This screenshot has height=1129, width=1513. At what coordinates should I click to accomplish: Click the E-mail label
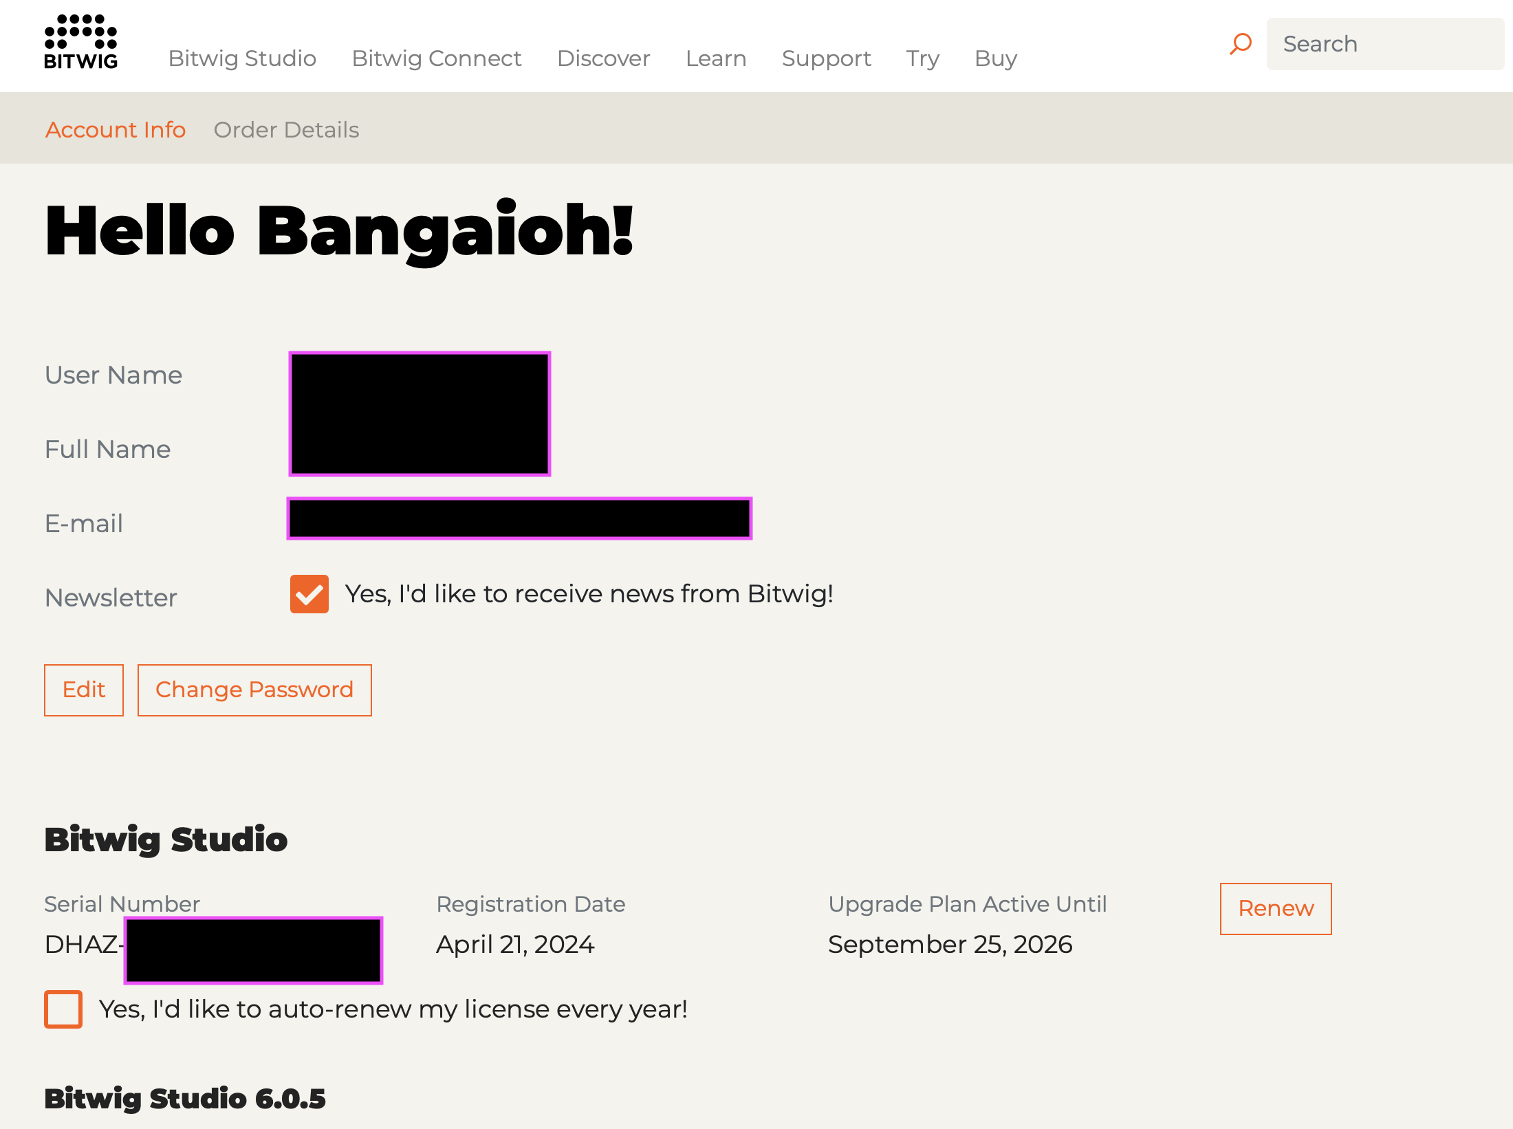coord(84,524)
